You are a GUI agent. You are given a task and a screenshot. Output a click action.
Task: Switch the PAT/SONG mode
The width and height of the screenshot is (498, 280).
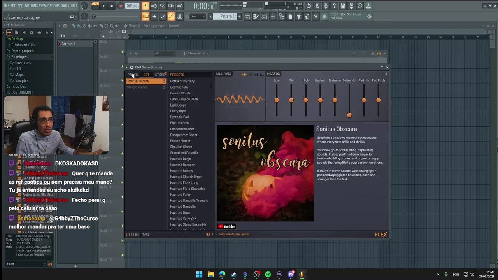95,5
